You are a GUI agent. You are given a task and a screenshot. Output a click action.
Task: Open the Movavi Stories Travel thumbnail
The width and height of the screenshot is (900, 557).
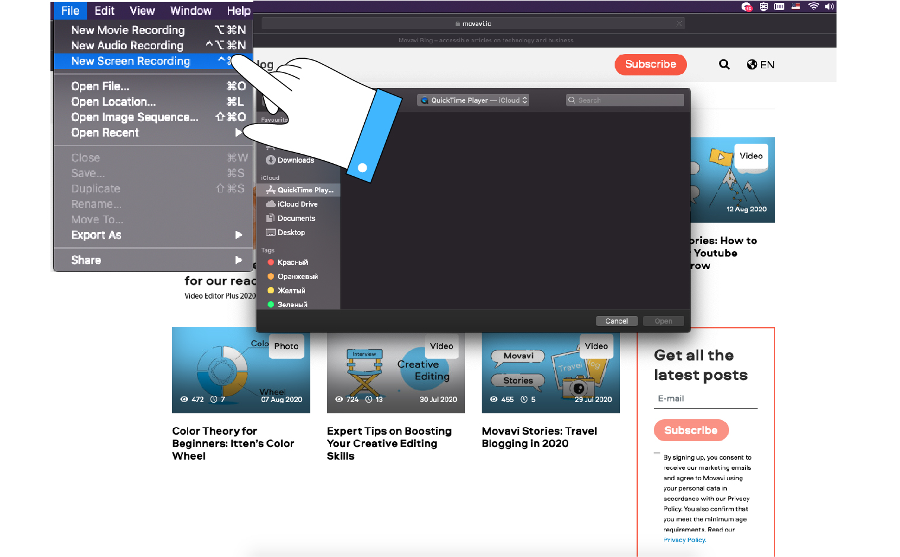[x=551, y=373]
